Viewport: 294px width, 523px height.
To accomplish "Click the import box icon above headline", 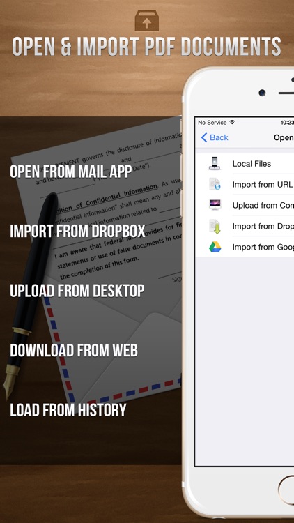I will coord(147,21).
